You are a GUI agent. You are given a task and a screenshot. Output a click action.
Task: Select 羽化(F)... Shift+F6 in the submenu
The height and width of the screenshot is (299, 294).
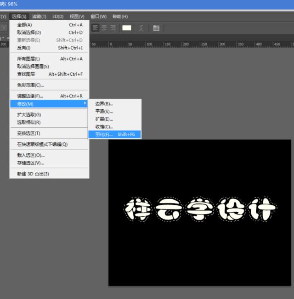pos(114,135)
